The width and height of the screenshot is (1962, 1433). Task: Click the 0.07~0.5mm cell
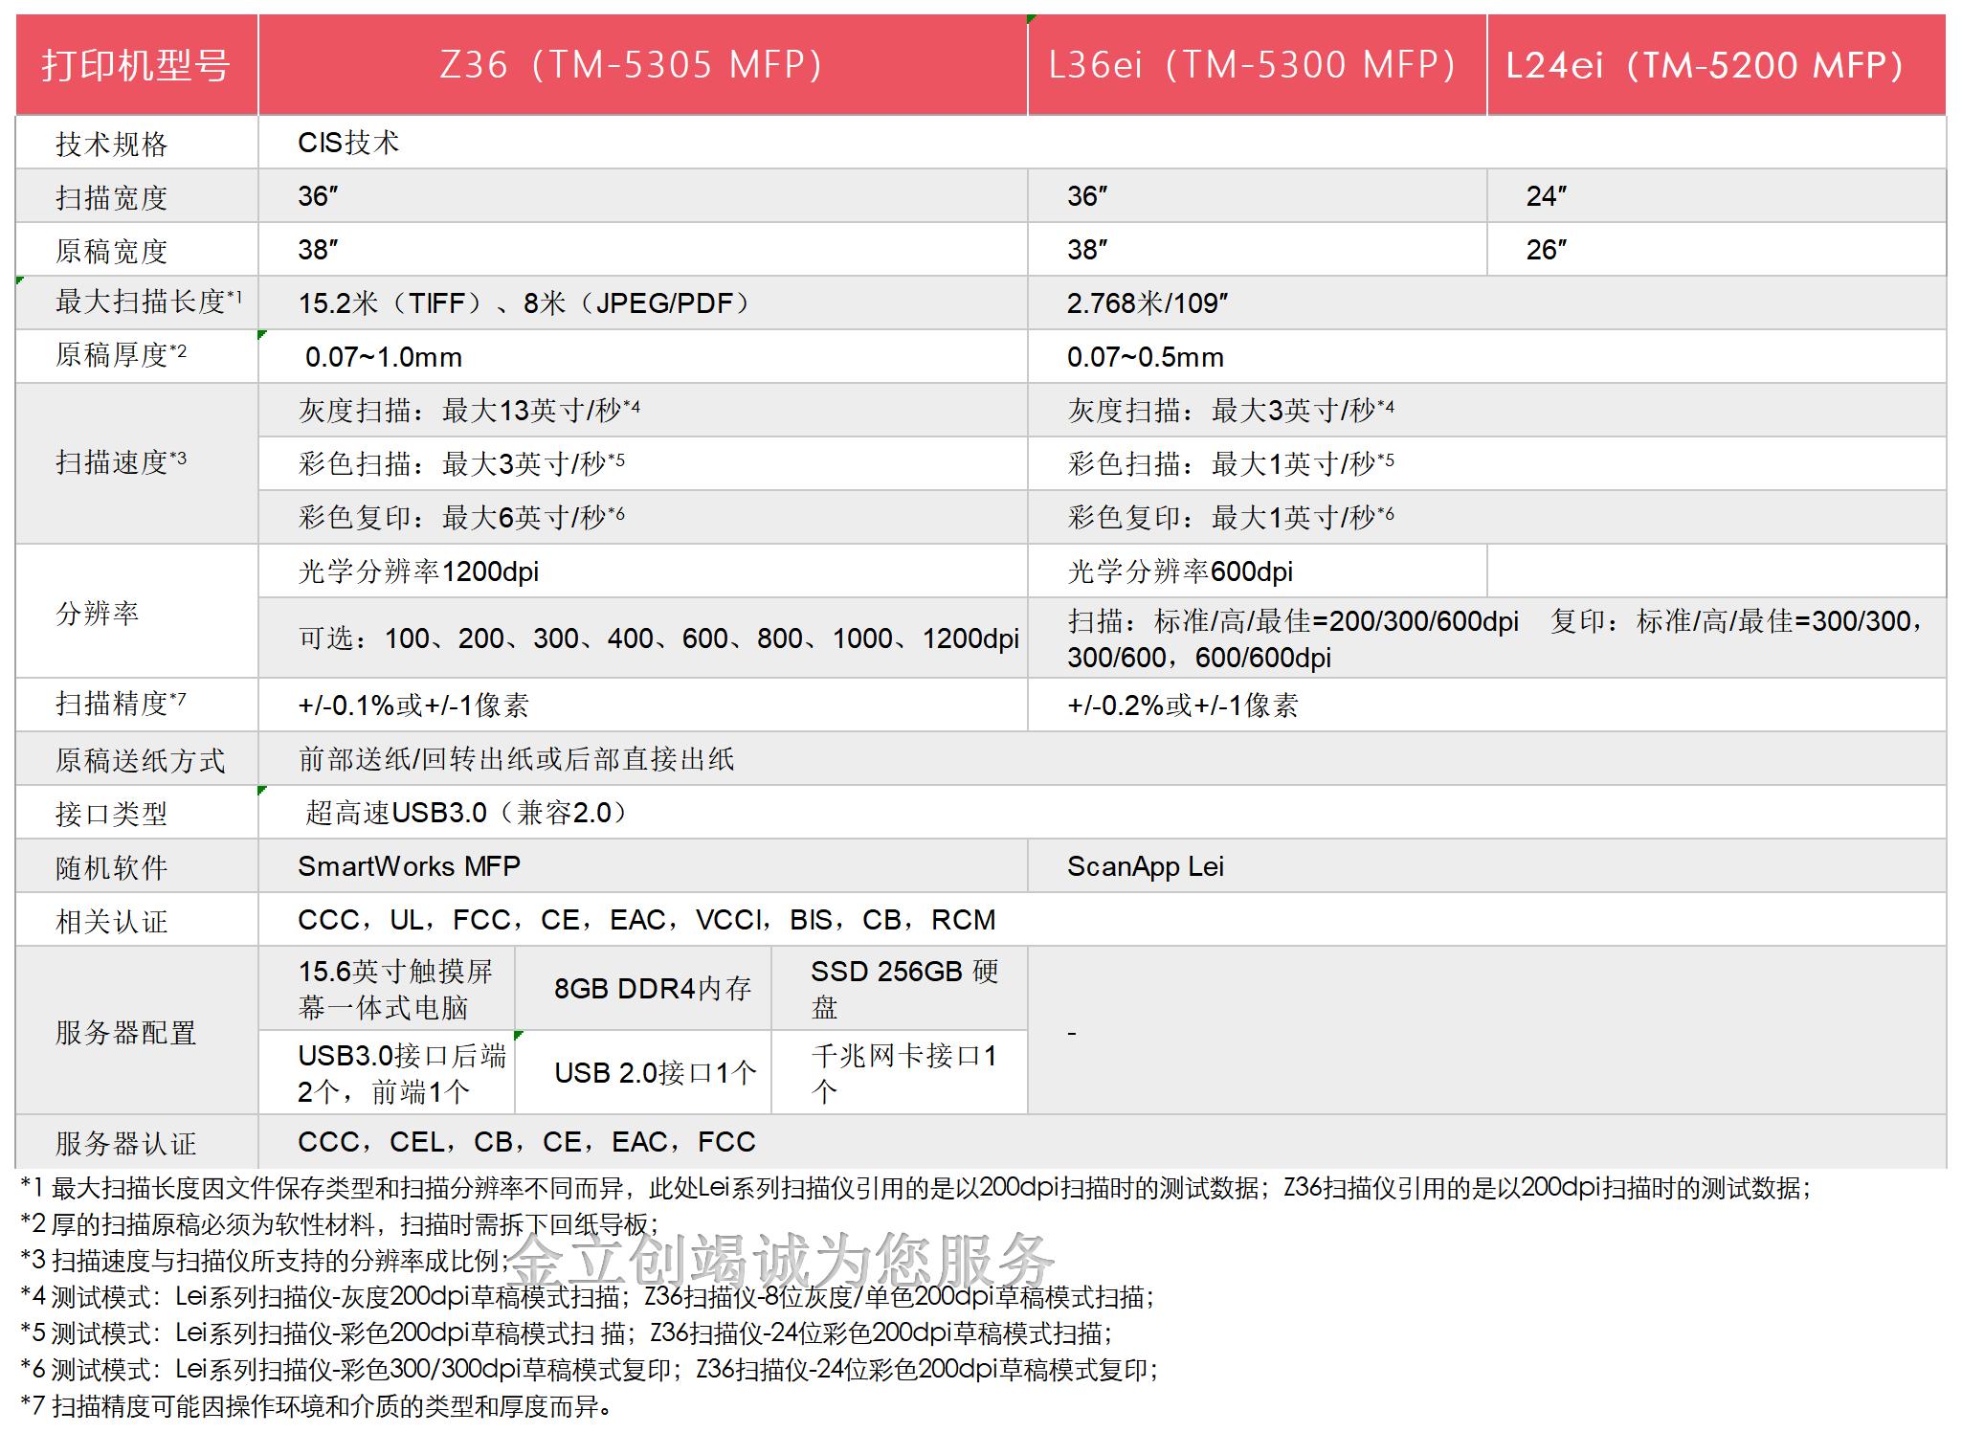tap(1487, 357)
